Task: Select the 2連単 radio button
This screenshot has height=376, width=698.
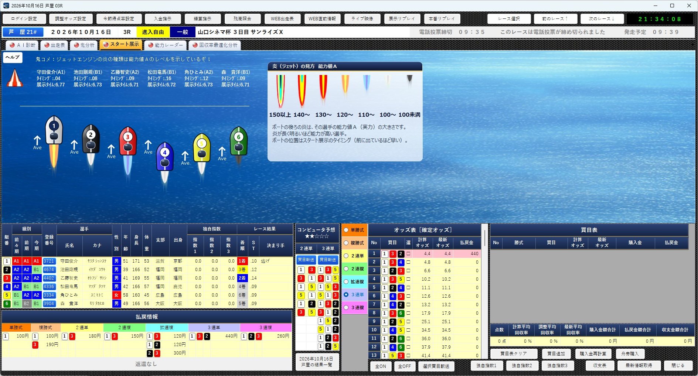Action: point(346,256)
